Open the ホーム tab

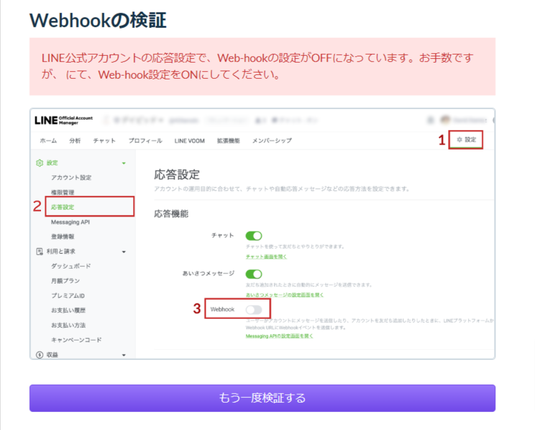[48, 141]
